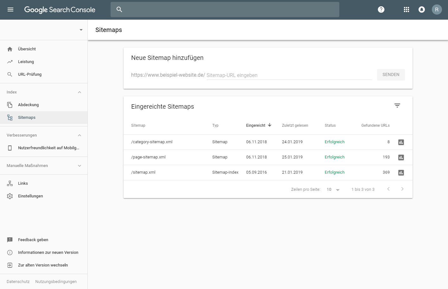Click the SENDEN button
448x289 pixels.
click(x=391, y=75)
